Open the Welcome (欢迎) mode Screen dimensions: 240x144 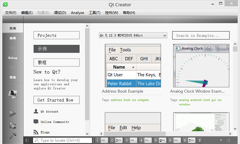[x=13, y=28]
